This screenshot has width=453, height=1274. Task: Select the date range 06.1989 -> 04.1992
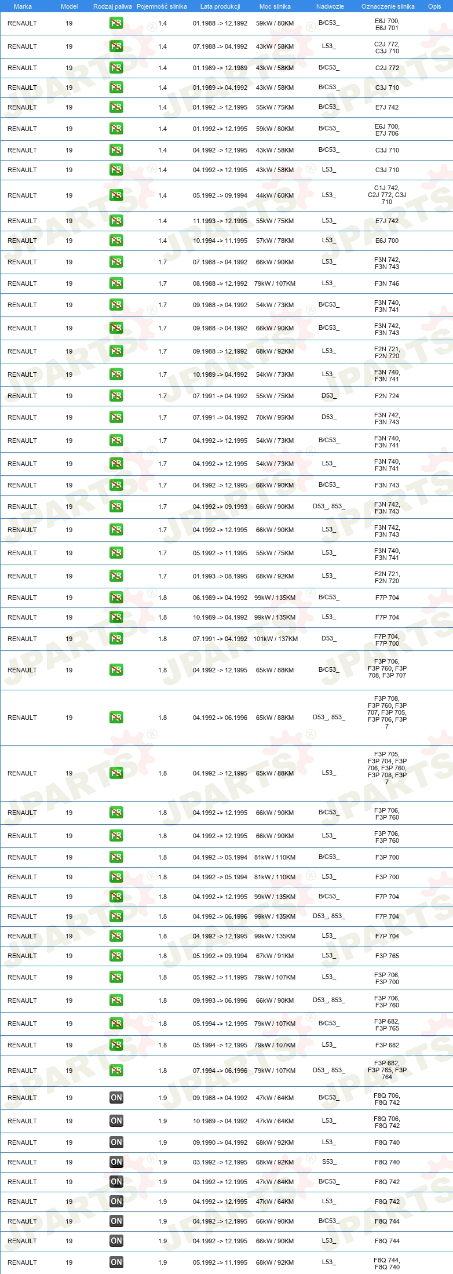click(220, 598)
